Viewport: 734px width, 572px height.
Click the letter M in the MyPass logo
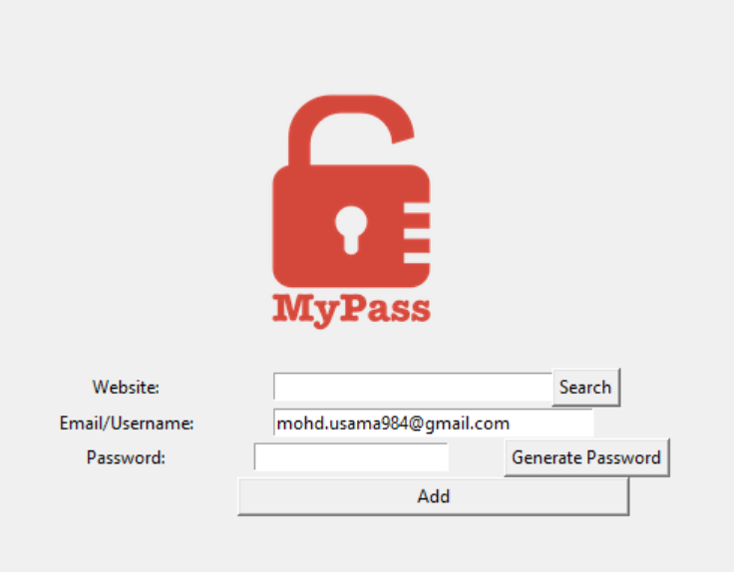[290, 307]
